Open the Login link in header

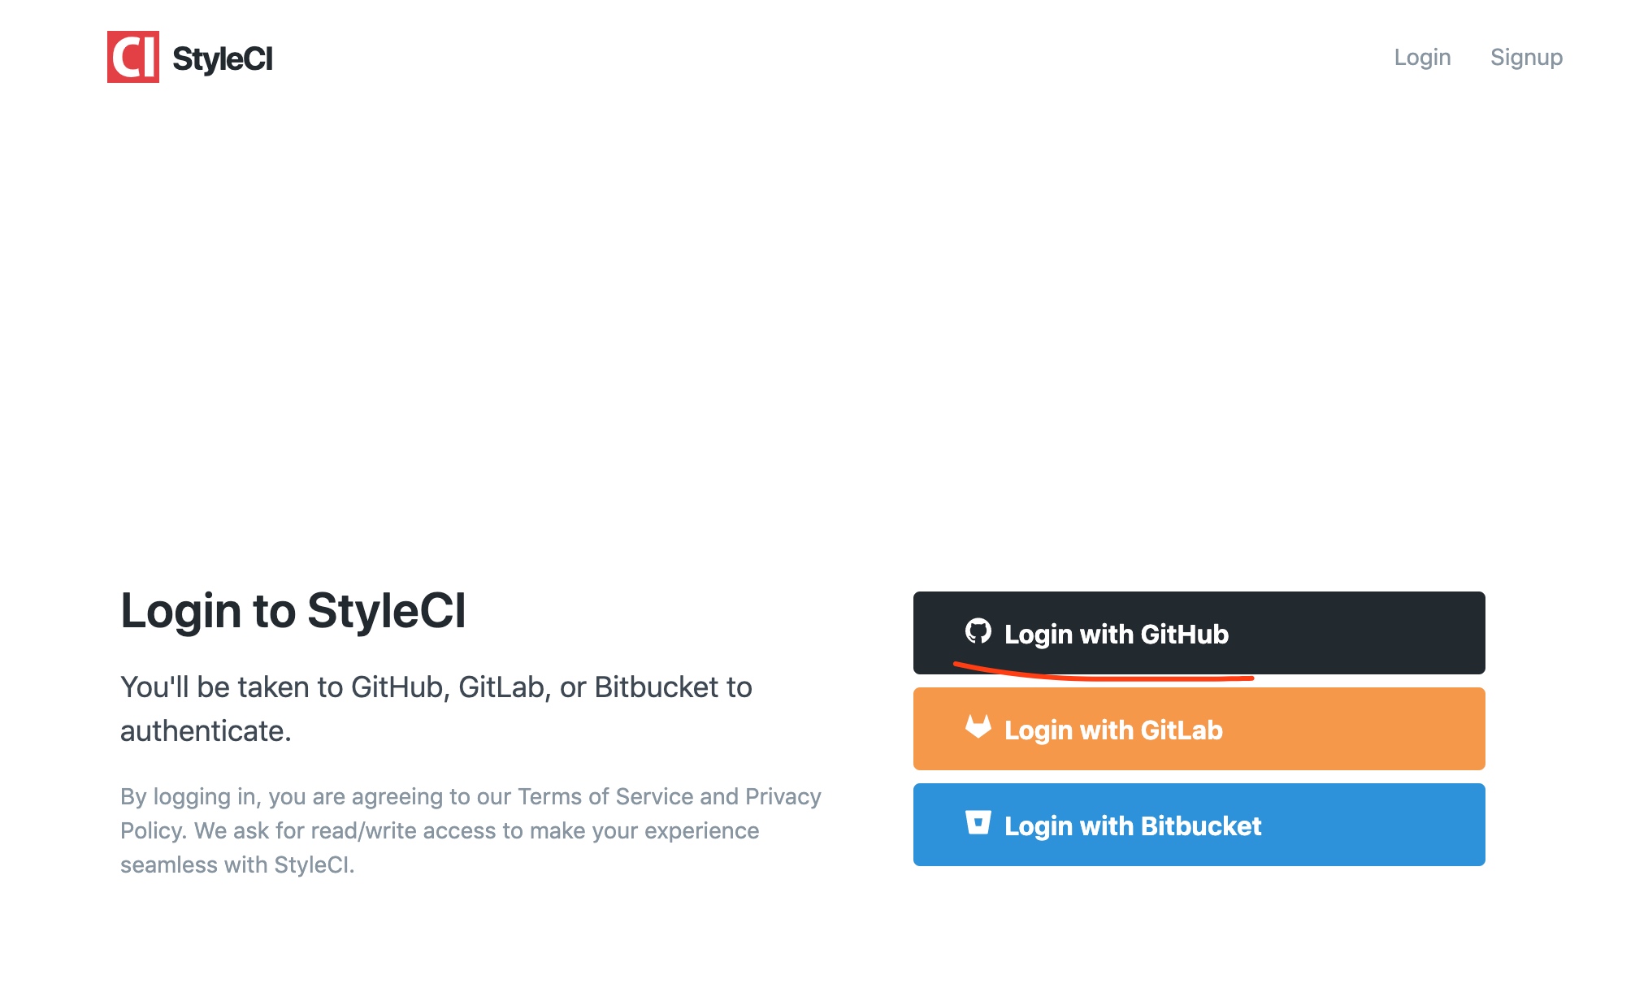point(1422,57)
